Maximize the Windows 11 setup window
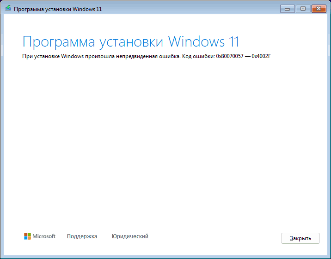331x259 pixels. tap(303, 9)
